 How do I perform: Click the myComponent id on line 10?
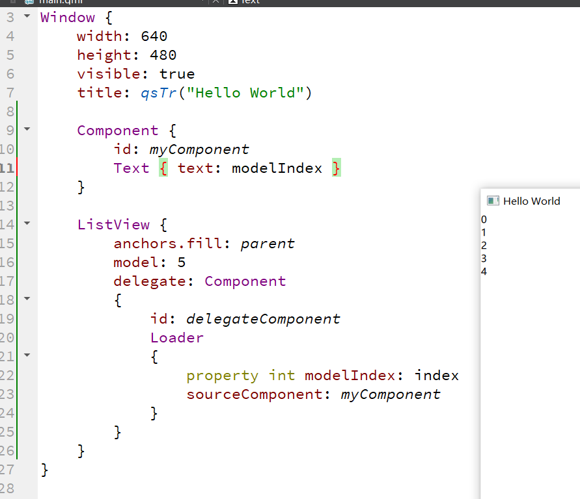pos(199,149)
